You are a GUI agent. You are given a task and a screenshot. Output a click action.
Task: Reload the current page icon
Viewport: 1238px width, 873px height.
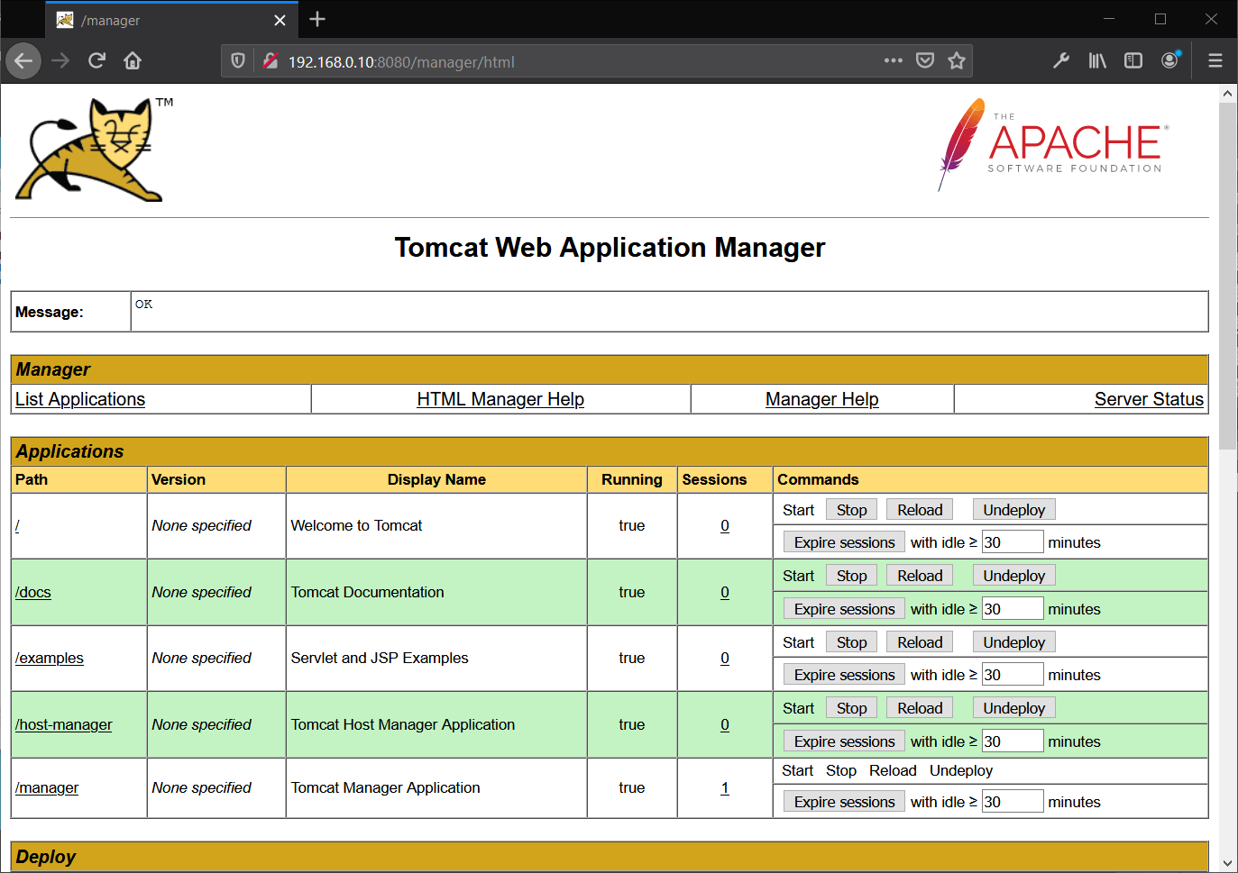pos(96,61)
